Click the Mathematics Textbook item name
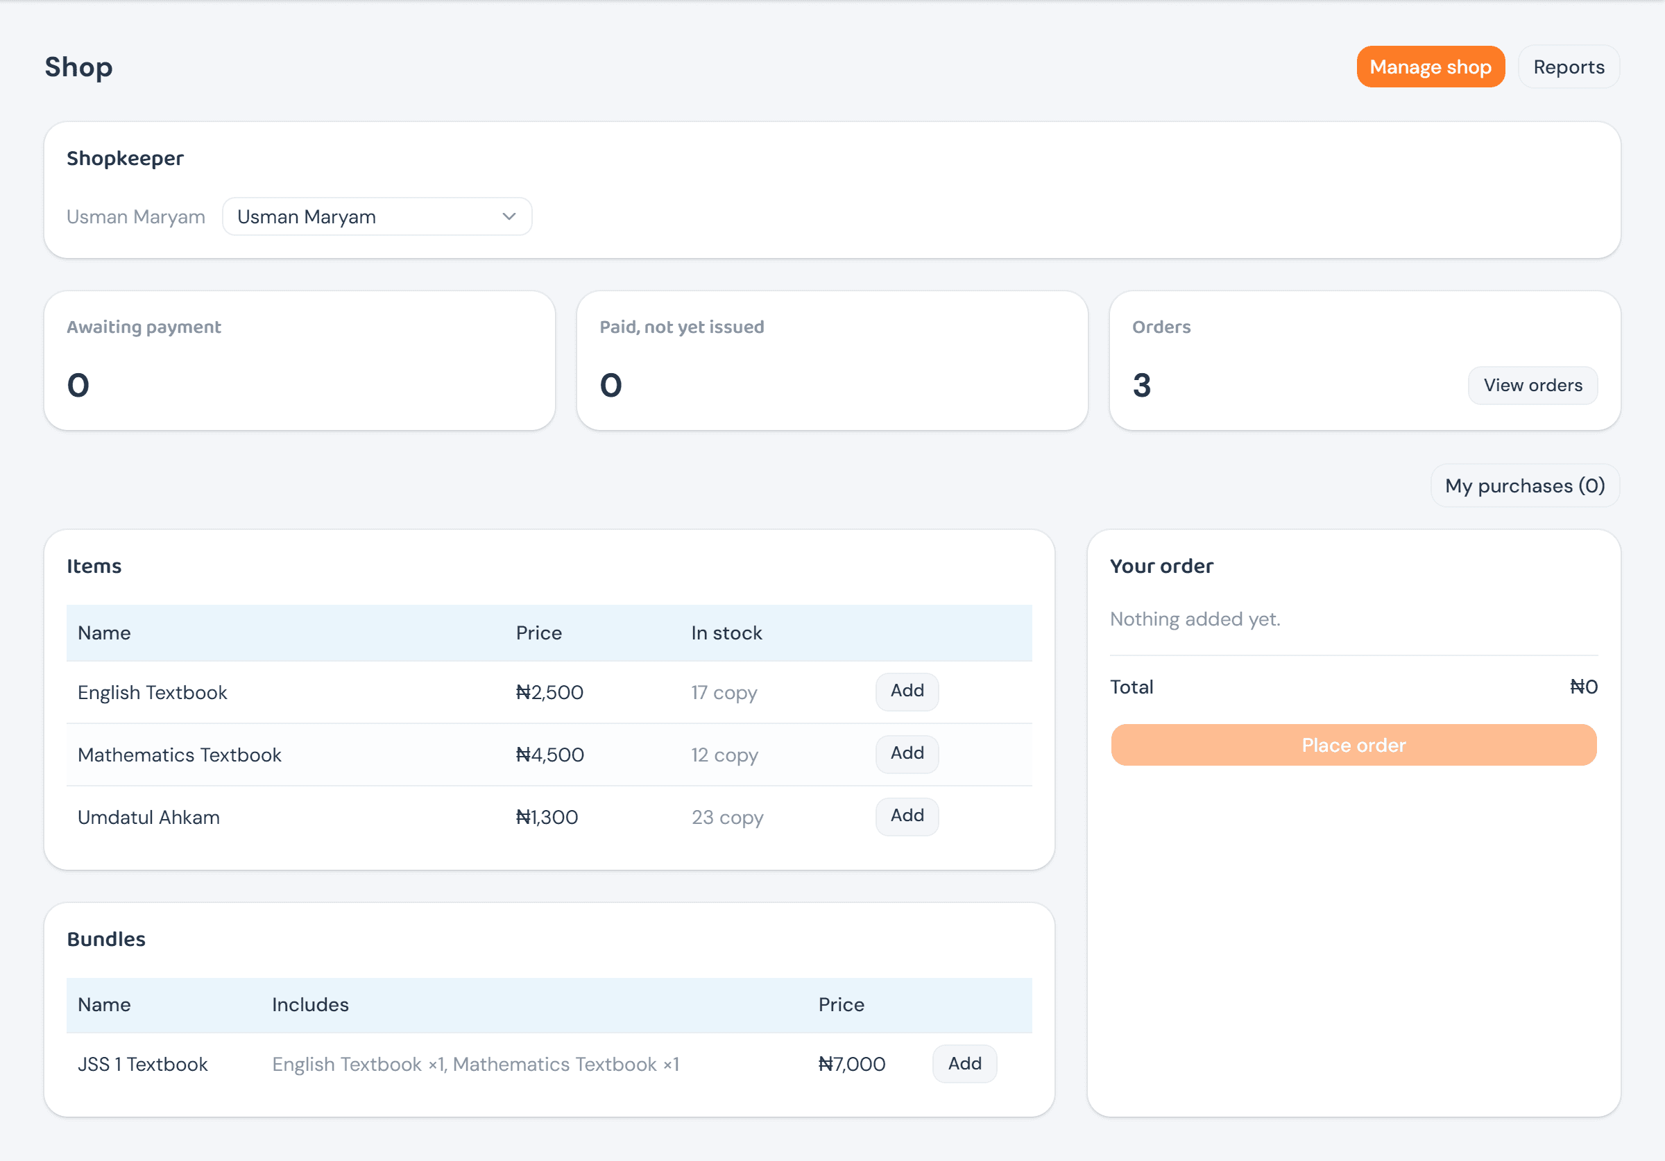 (x=179, y=755)
